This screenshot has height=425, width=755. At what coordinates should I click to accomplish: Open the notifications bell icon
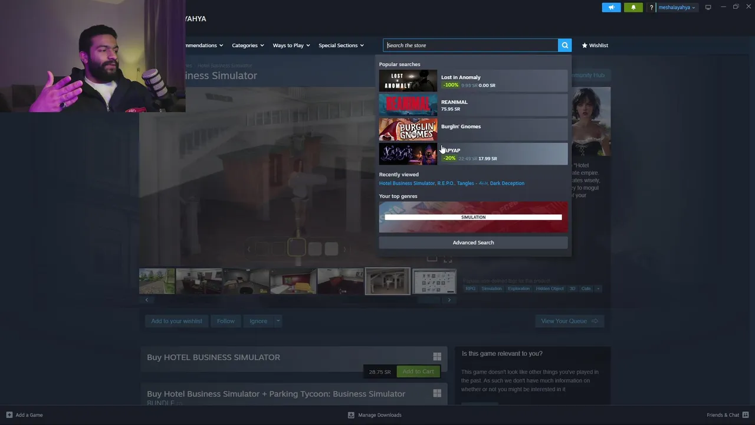(x=633, y=7)
